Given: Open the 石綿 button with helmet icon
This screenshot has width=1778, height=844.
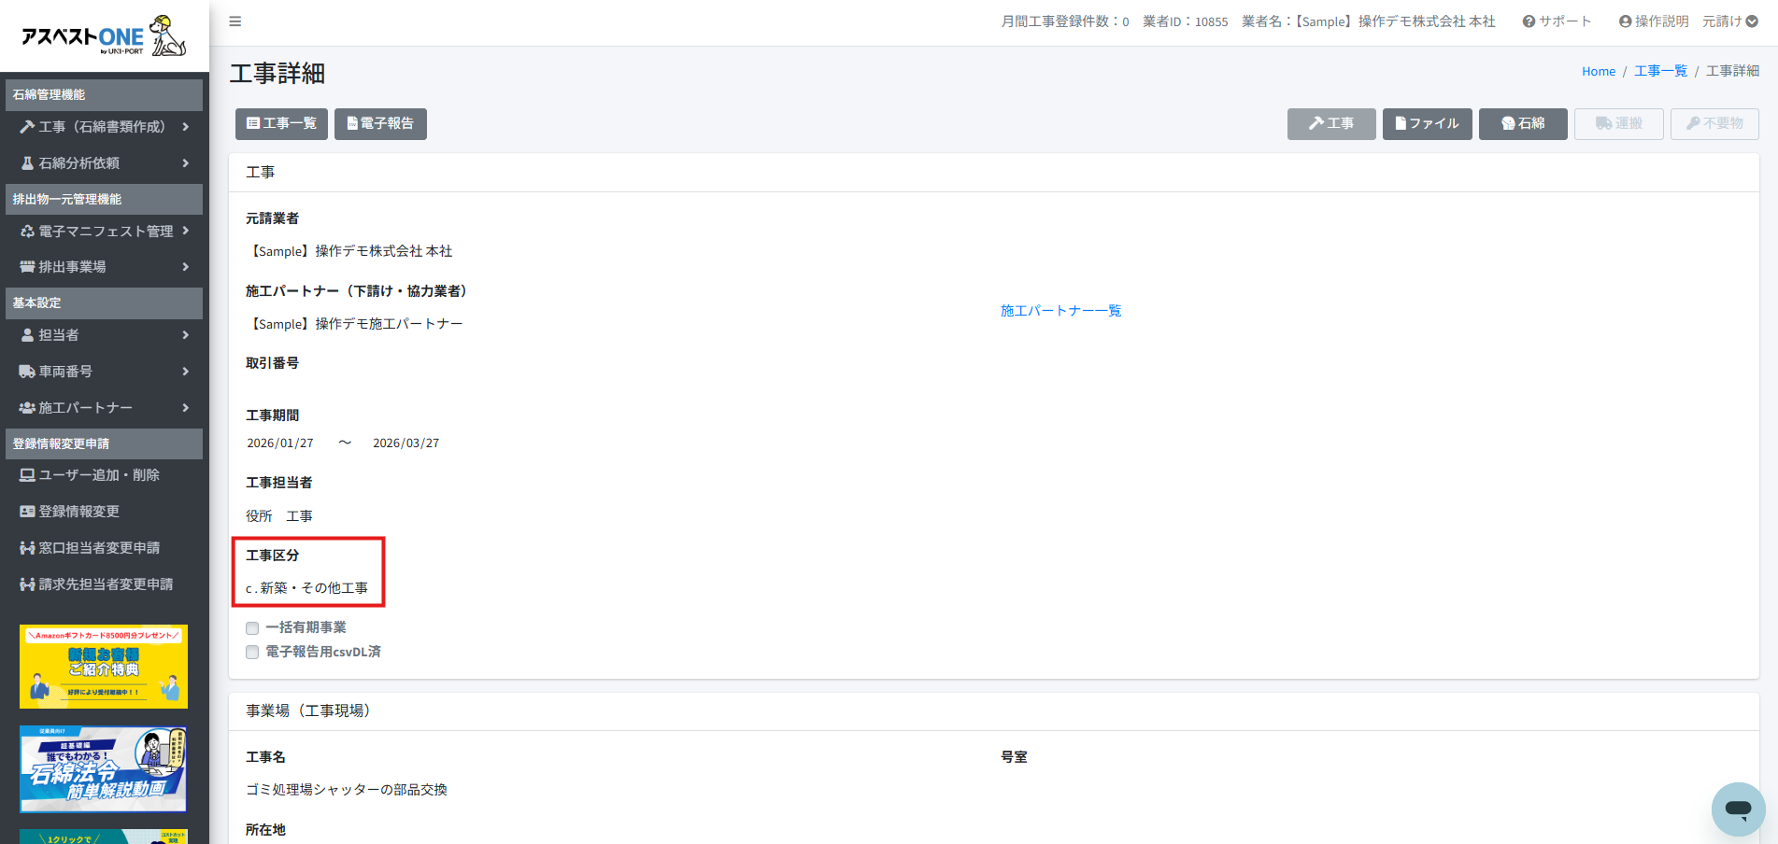Looking at the screenshot, I should tap(1522, 123).
